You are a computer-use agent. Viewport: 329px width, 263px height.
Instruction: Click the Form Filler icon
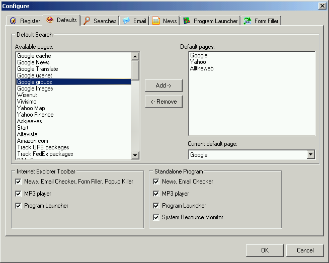[x=248, y=21]
